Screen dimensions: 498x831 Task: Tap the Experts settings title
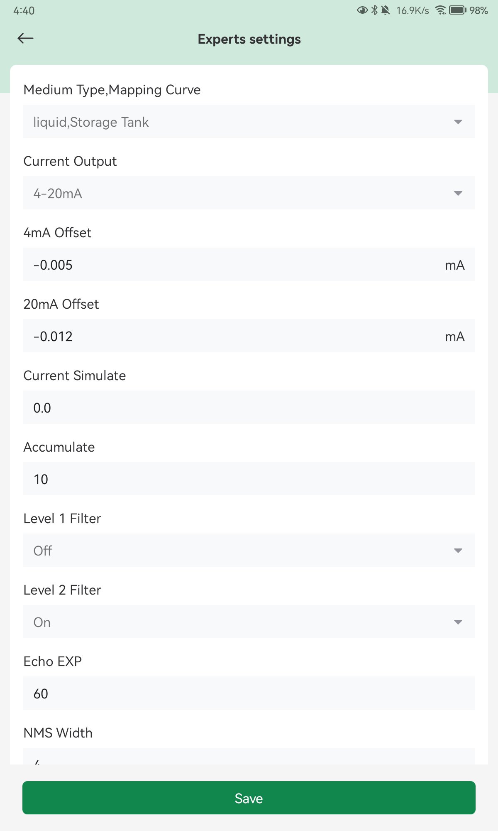(249, 39)
